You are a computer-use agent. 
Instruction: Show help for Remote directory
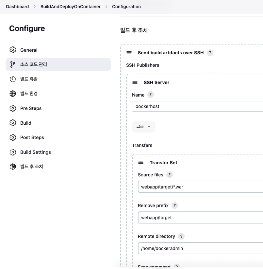[x=181, y=236]
